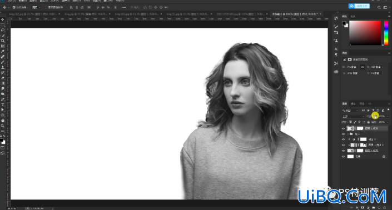This screenshot has height=210, width=392.
Task: Toggle the Show Transform Controls checkbox
Action: pos(46,7)
